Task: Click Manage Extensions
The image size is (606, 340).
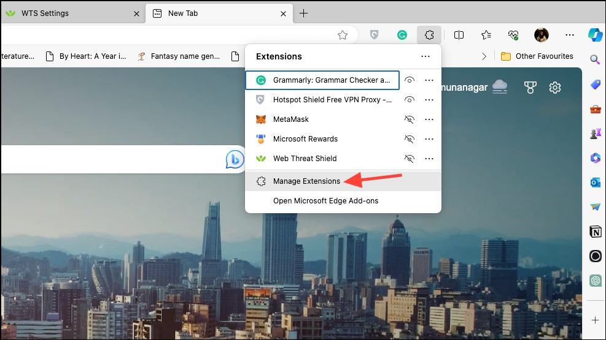Action: [x=343, y=181]
